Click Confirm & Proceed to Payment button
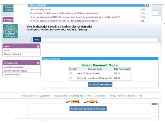The height and width of the screenshot is (124, 165). coord(88,109)
